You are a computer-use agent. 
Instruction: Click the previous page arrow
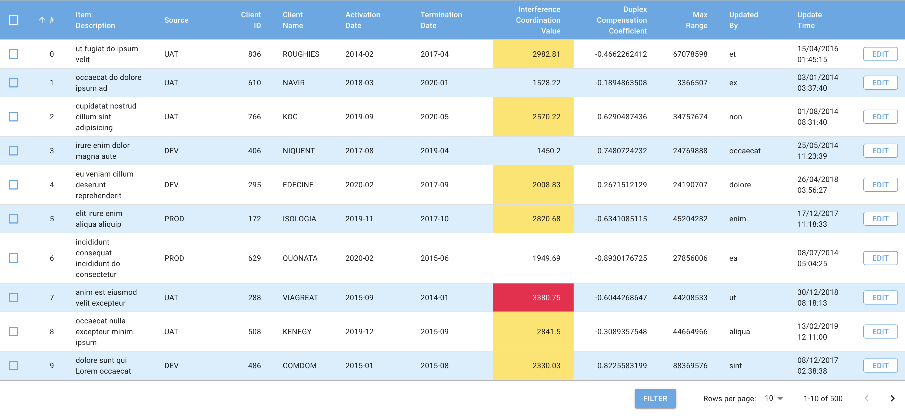(x=866, y=398)
